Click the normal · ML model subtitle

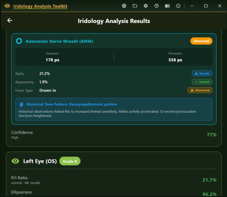[x=26, y=183]
